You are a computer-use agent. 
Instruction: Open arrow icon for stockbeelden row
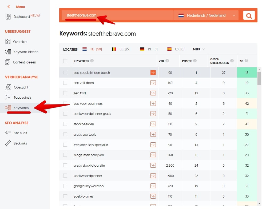tap(153, 124)
